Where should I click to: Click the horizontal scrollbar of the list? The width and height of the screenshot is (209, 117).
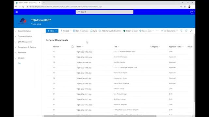point(100,116)
